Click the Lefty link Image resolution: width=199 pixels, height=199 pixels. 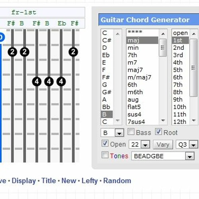(x=90, y=181)
